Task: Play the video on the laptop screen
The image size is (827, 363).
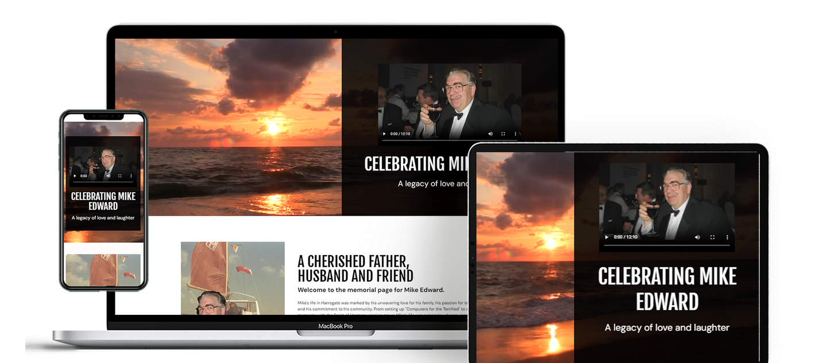Action: click(x=384, y=134)
